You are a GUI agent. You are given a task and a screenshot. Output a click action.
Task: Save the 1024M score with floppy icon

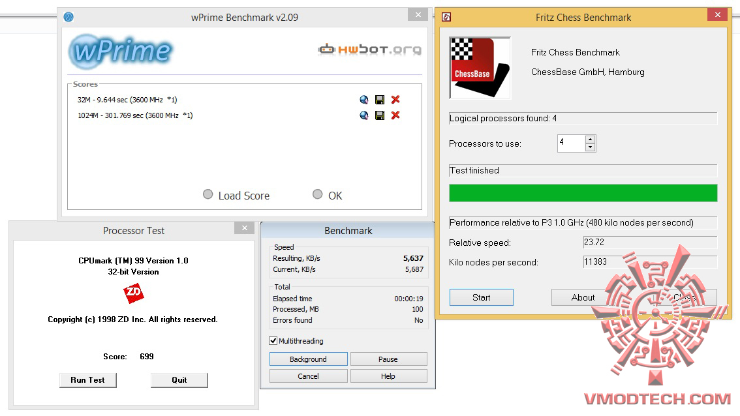pos(379,115)
